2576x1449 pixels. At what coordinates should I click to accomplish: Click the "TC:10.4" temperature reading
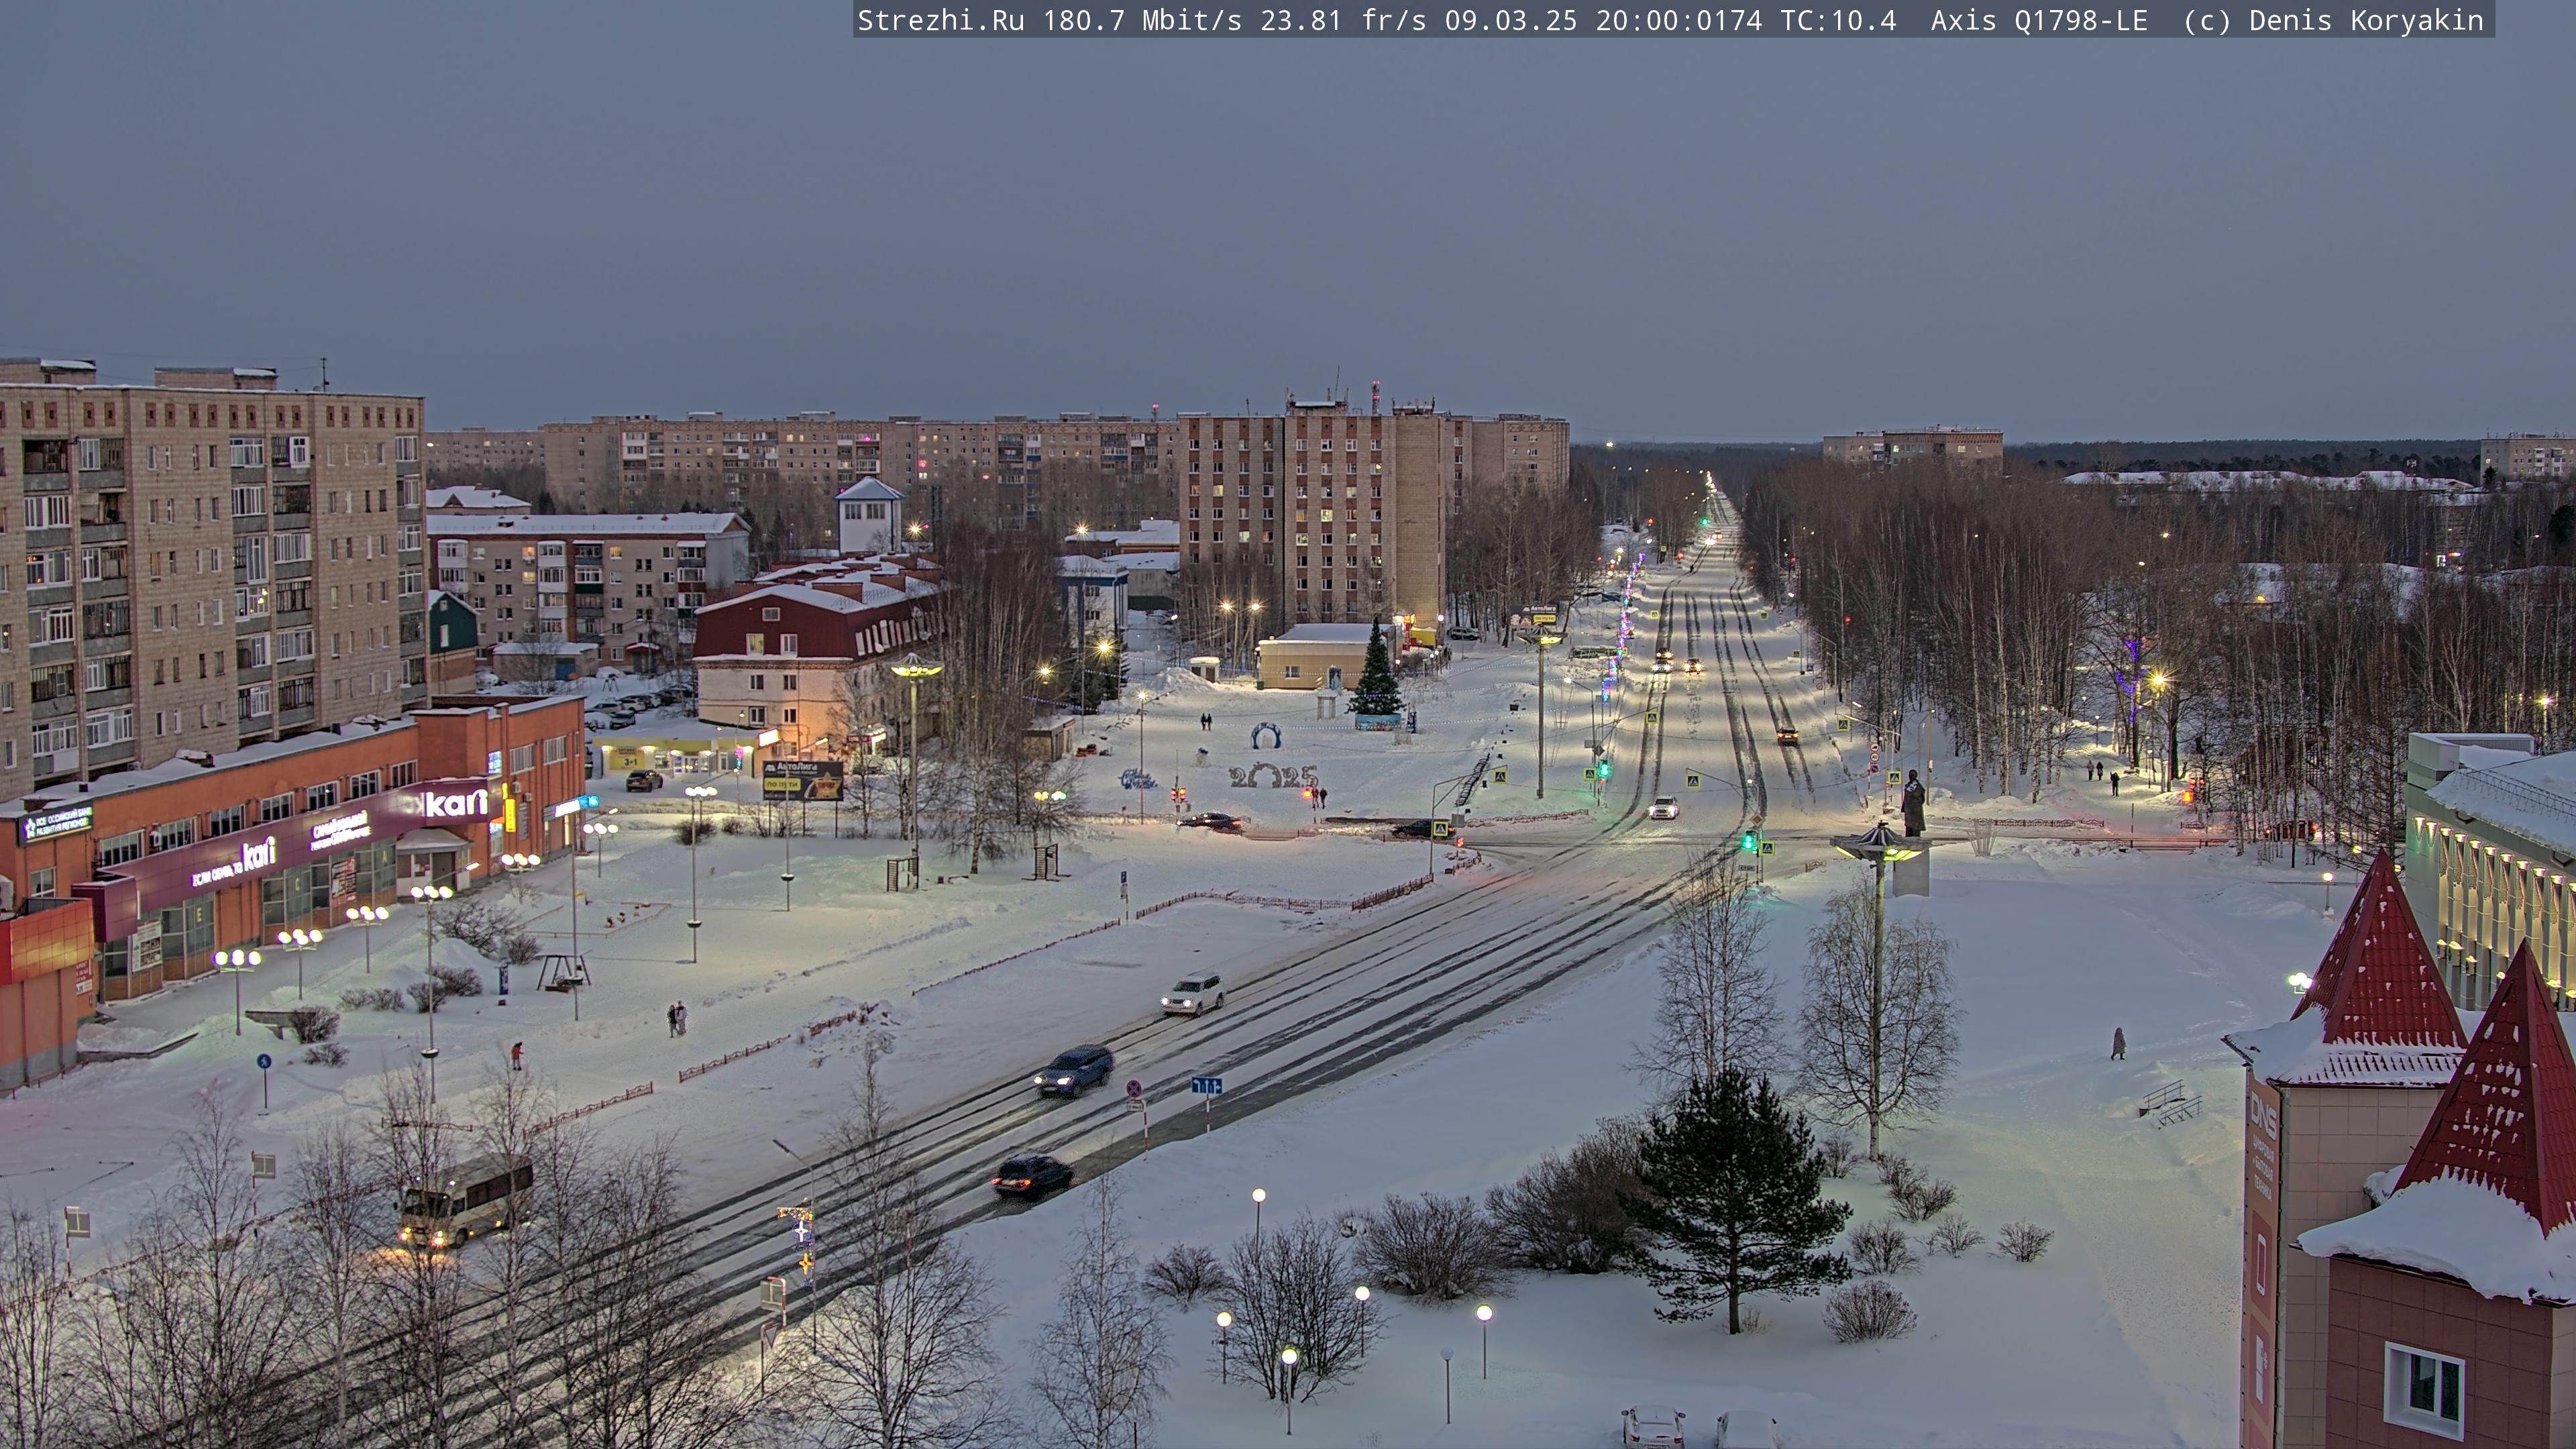tap(1838, 20)
